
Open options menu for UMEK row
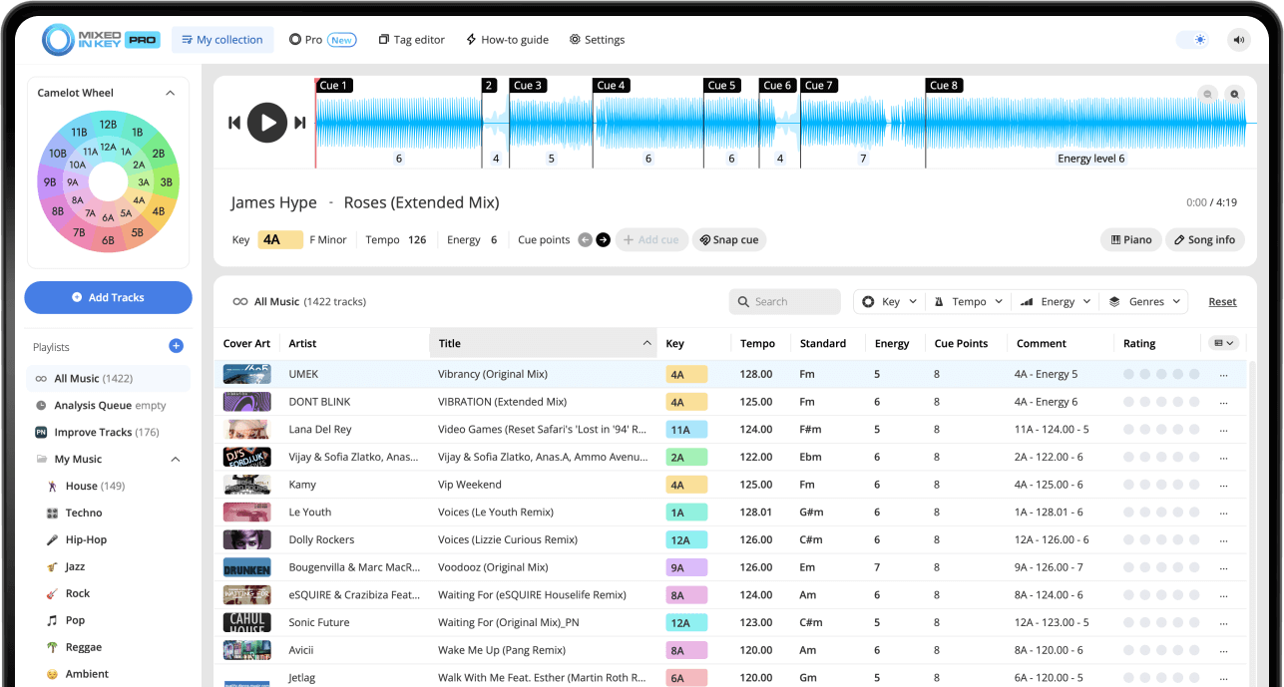click(1224, 375)
